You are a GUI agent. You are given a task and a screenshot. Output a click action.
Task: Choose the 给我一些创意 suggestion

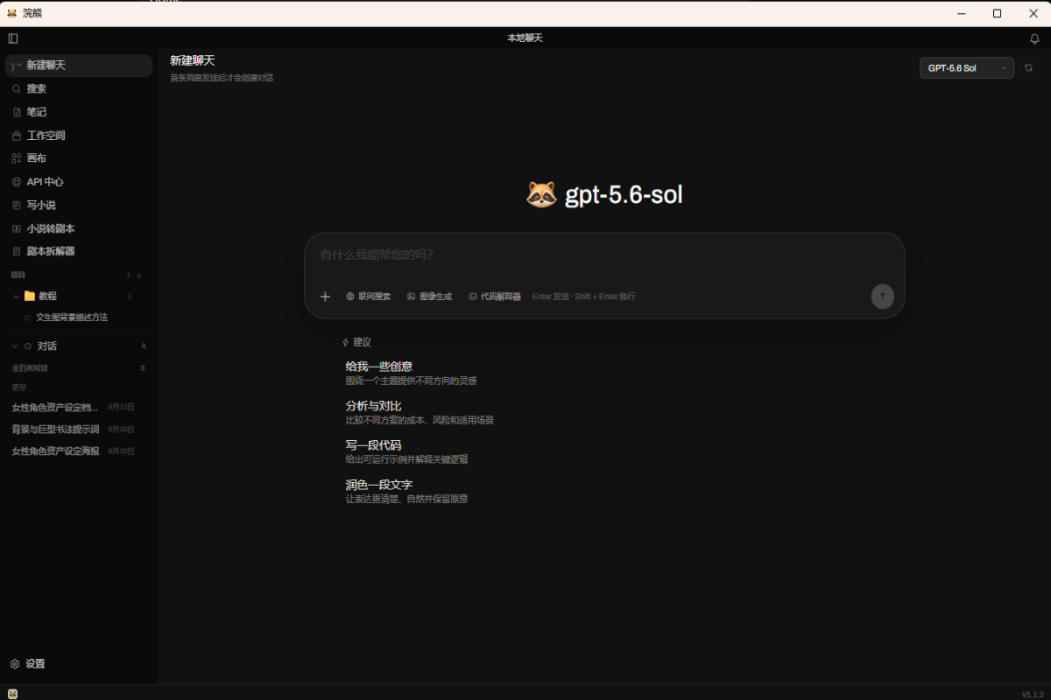click(x=412, y=373)
